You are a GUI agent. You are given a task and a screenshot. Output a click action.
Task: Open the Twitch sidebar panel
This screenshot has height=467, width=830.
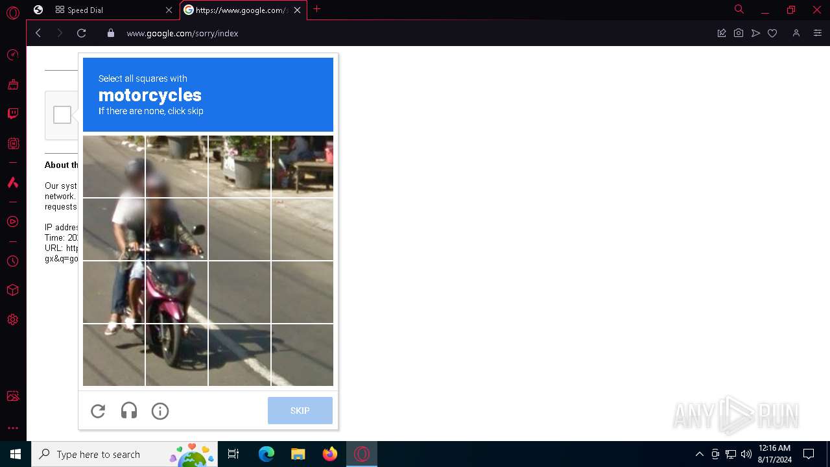(12, 114)
